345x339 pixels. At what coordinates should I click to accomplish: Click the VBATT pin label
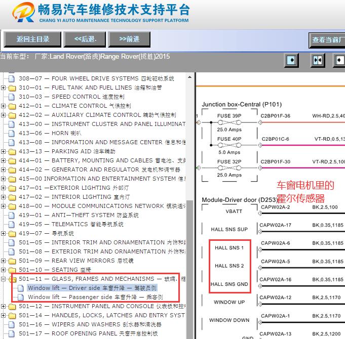[x=234, y=211]
